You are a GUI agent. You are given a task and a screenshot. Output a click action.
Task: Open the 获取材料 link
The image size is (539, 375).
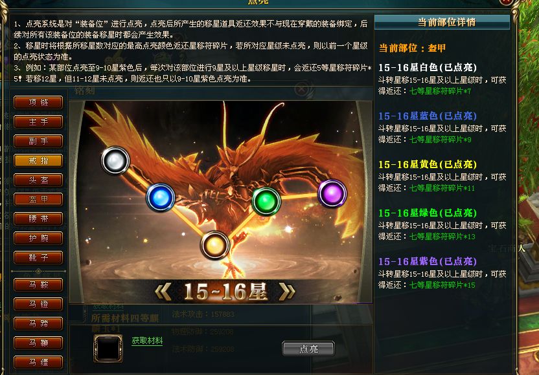[x=147, y=341]
